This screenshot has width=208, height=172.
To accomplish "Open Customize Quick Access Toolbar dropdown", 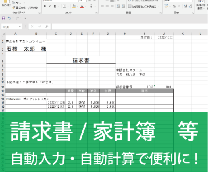I will pyautogui.click(x=25, y=18).
